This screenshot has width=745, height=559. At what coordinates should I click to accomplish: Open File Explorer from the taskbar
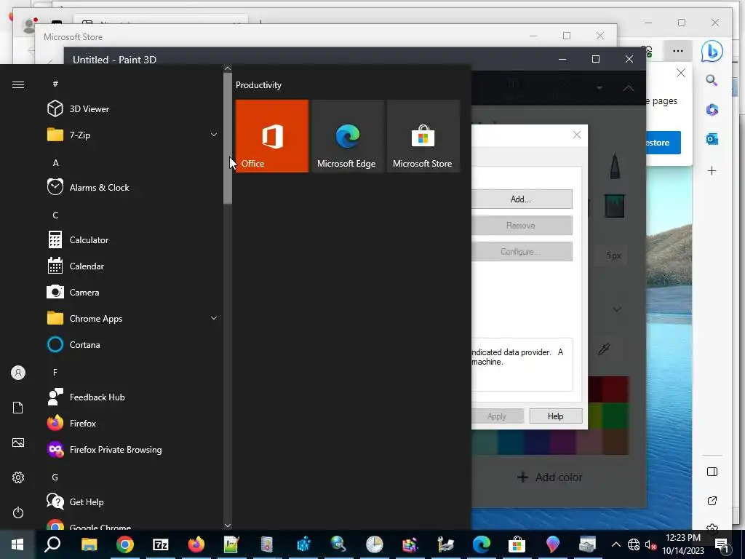pyautogui.click(x=89, y=544)
